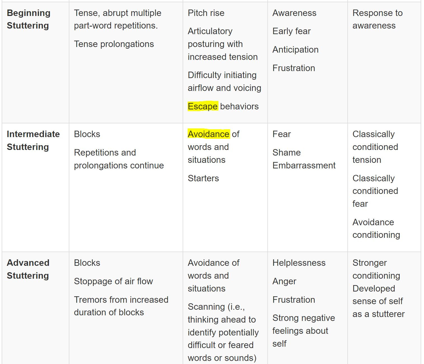424x364 pixels.
Task: Click 'Classically conditioned tension' text
Action: click(375, 147)
